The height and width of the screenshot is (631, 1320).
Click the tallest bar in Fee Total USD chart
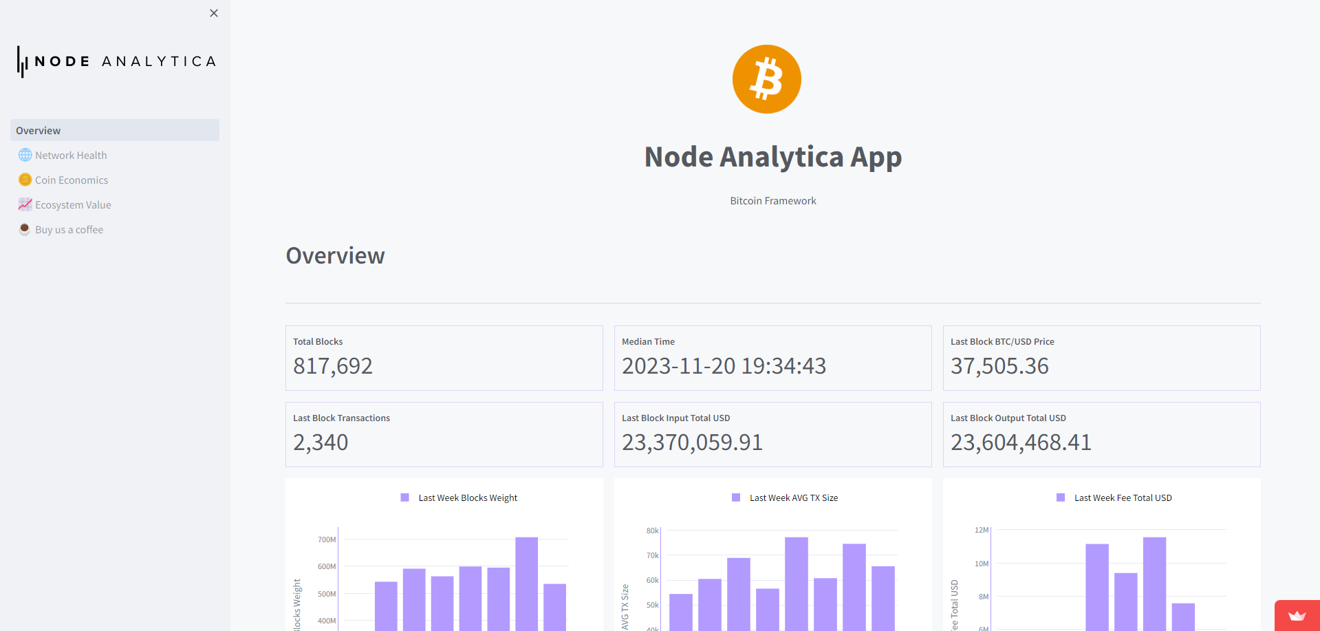pyautogui.click(x=1155, y=584)
